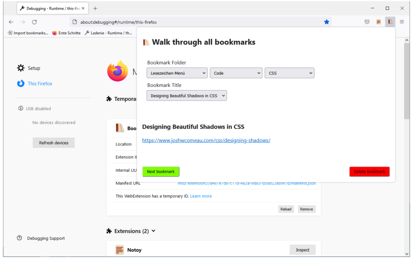Click the back navigation arrow
Viewport: 413px width, 258px height.
(x=11, y=22)
